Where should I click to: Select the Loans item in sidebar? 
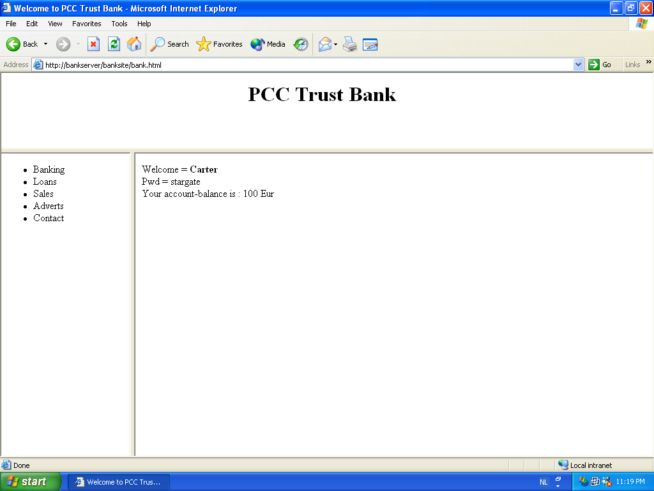coord(45,182)
